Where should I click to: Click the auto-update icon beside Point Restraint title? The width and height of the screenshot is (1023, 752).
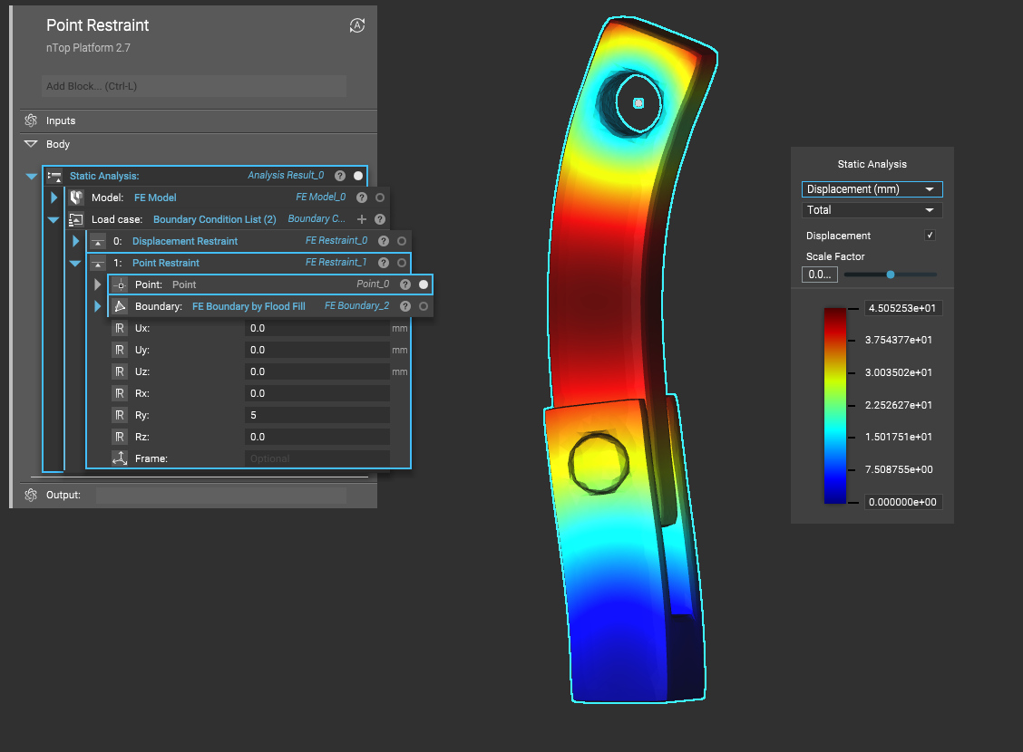click(x=357, y=25)
